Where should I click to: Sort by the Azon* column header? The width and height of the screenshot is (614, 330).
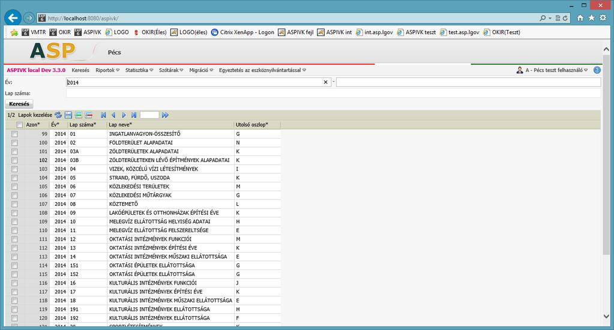(x=33, y=125)
